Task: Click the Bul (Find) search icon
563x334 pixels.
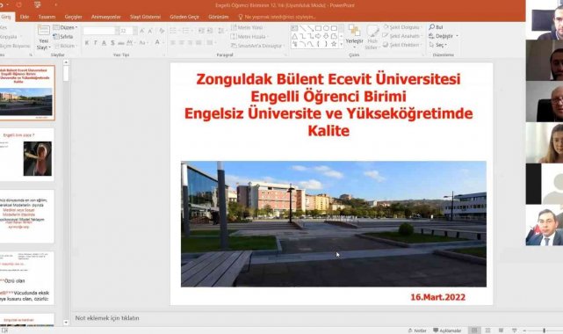Action: (x=431, y=27)
